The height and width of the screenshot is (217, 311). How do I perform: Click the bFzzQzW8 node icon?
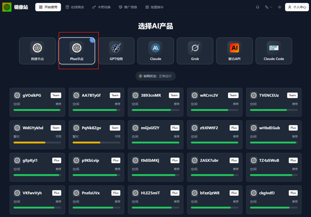[195, 193]
